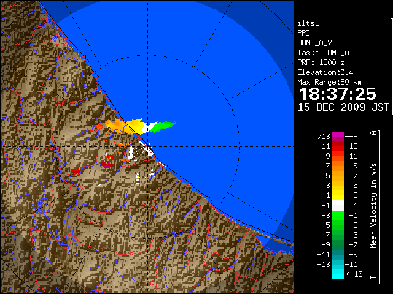Click the '<-13' label at the legend's bottom right
This screenshot has width=393, height=294.
[x=354, y=274]
